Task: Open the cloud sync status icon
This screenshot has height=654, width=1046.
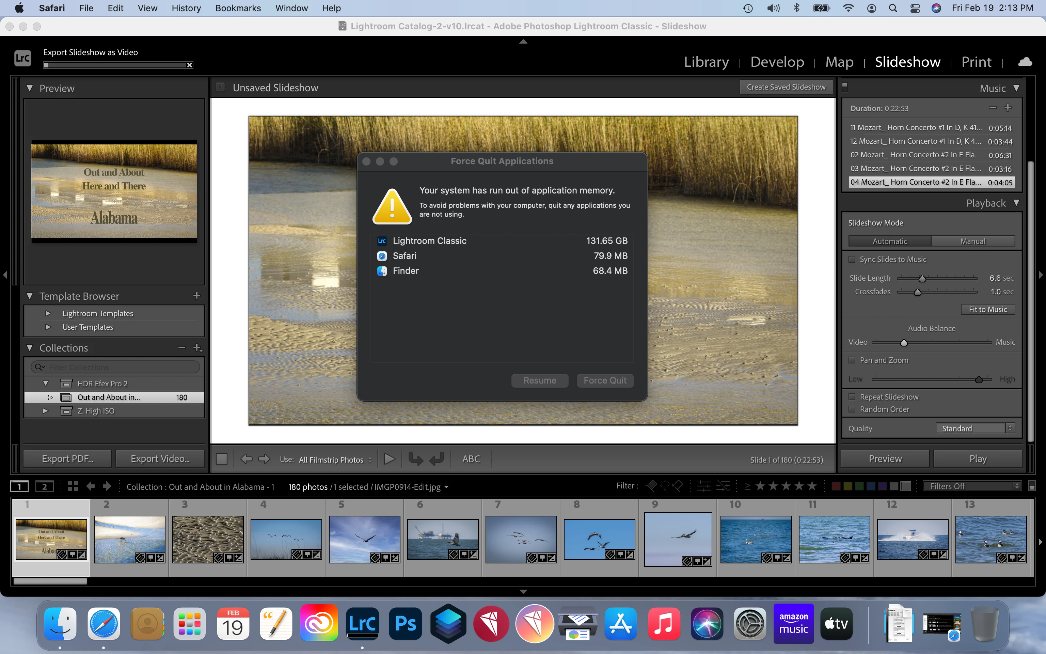Action: (1025, 62)
